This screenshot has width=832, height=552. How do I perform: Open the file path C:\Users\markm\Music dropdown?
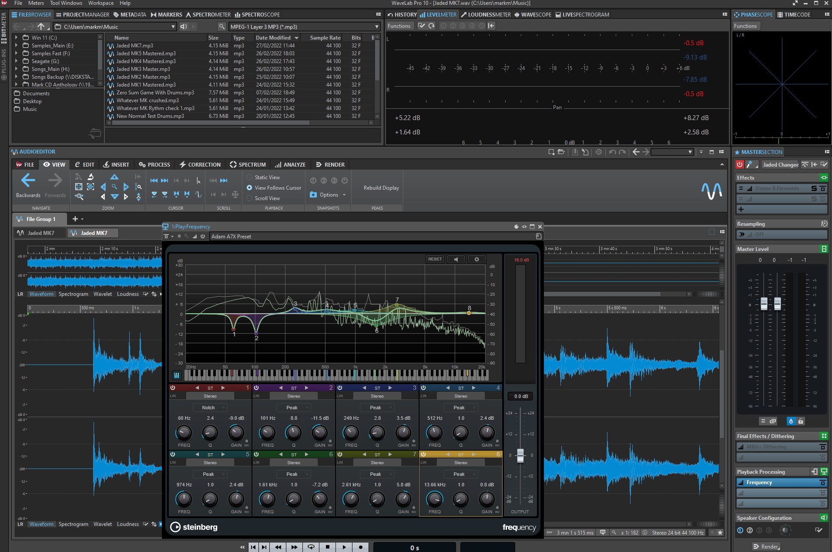(x=115, y=27)
